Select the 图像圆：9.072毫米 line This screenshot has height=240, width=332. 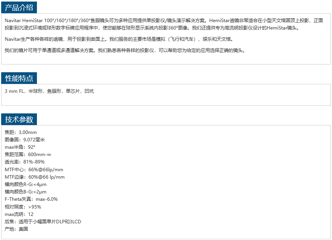click(24, 140)
